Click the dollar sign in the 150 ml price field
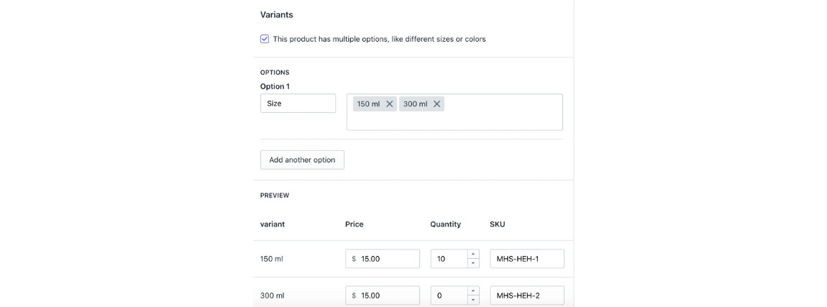Image resolution: width=827 pixels, height=307 pixels. pyautogui.click(x=354, y=259)
